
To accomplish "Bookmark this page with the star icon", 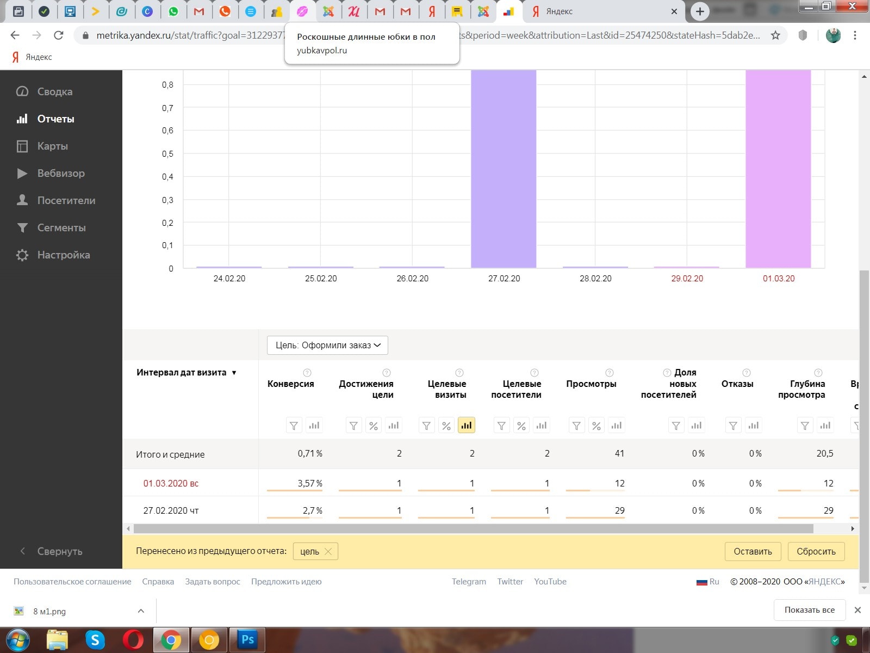I will pos(775,35).
